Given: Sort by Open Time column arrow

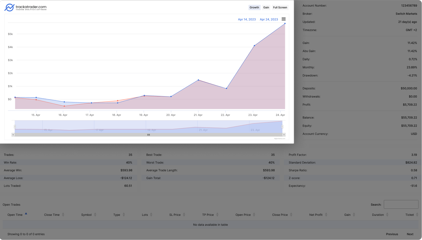Looking at the screenshot, I should pos(26,214).
